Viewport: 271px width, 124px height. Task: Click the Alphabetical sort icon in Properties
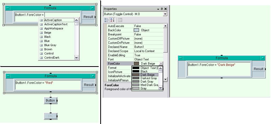[x=113, y=20]
